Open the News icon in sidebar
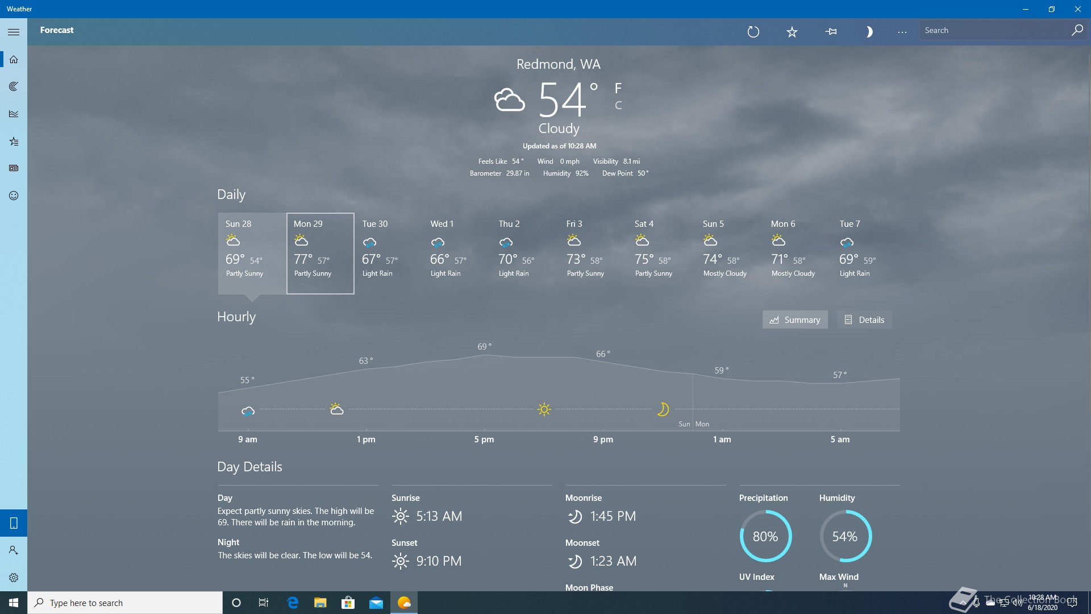The width and height of the screenshot is (1091, 614). (x=14, y=168)
